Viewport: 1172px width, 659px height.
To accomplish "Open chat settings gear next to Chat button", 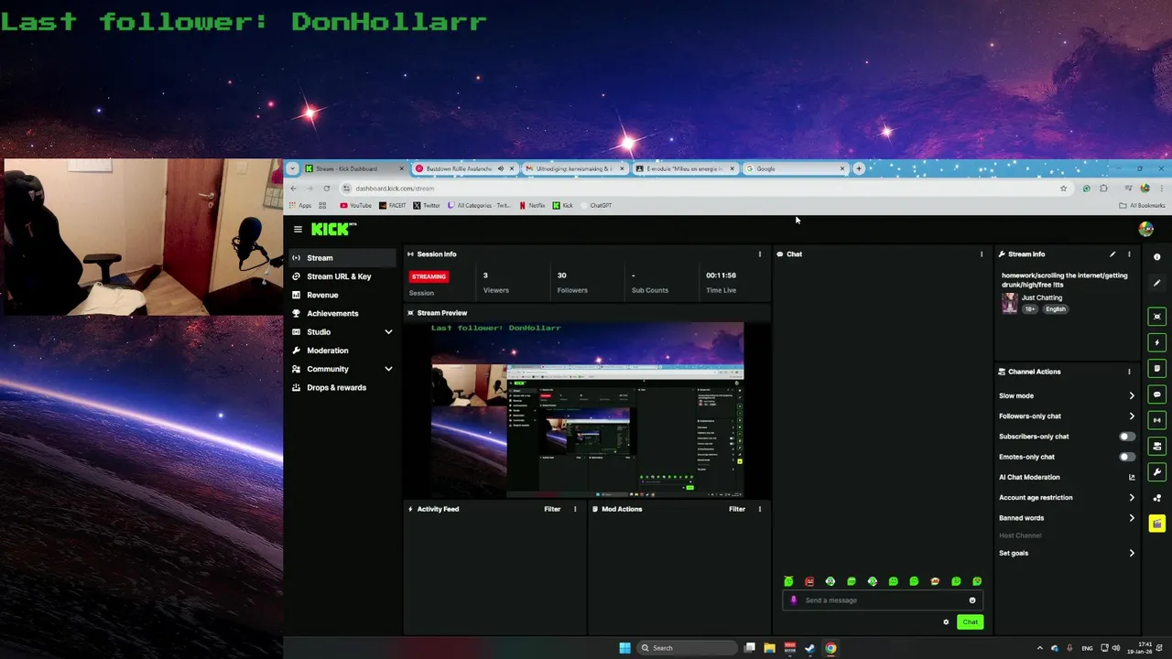I will (x=946, y=622).
